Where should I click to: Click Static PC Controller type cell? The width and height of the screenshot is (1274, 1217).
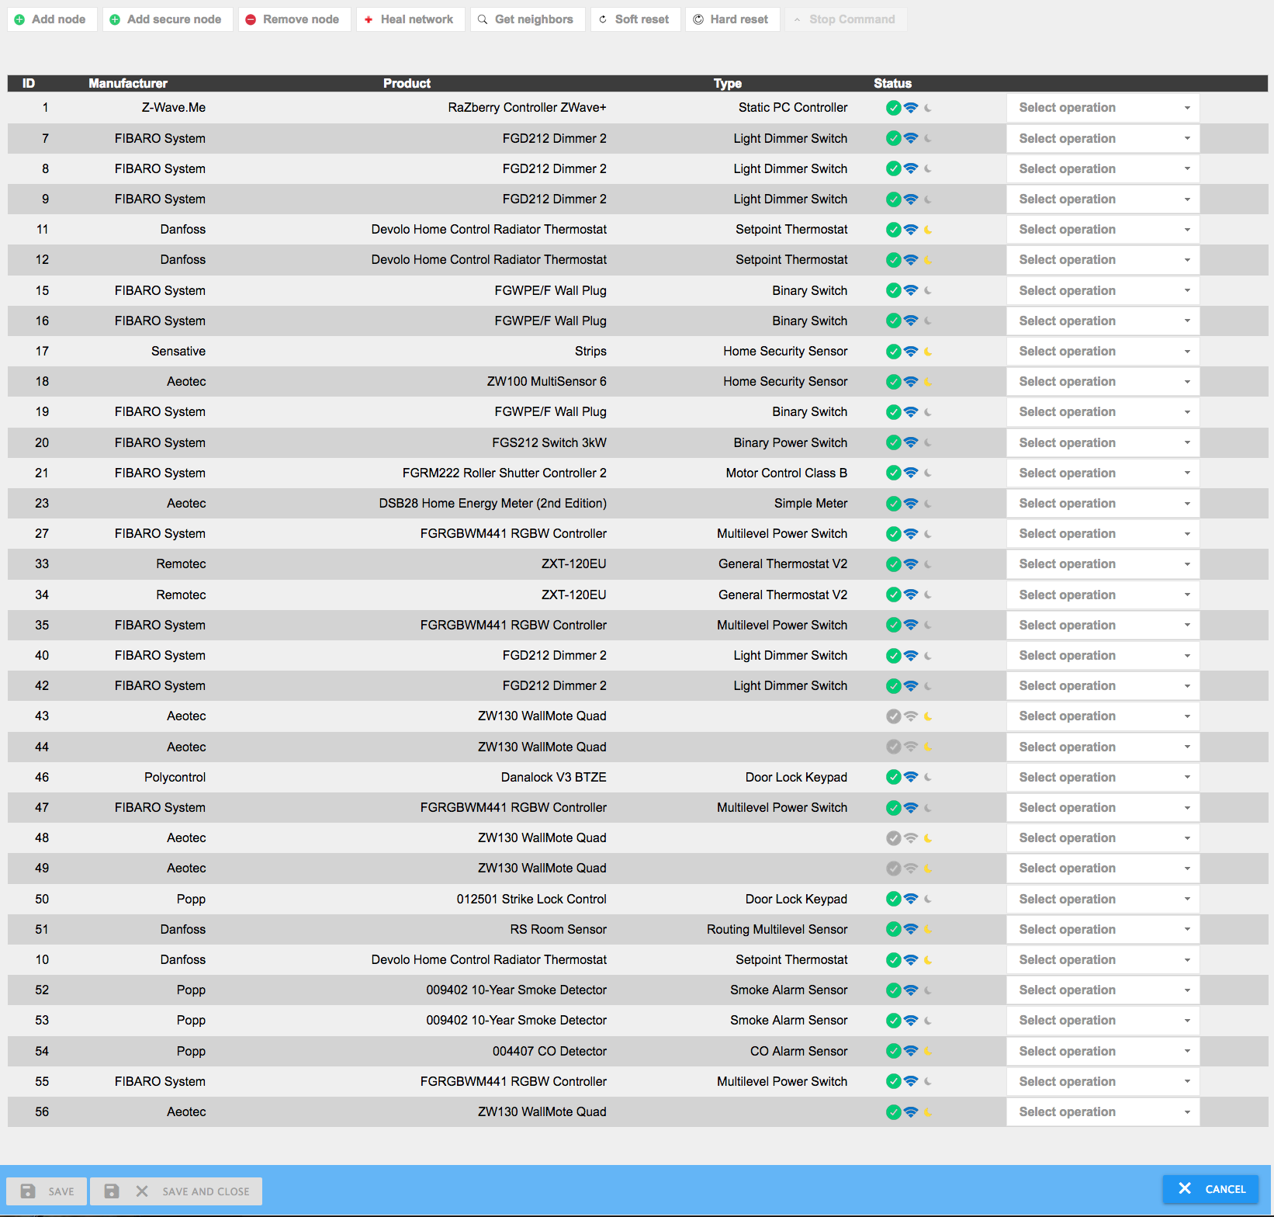coord(793,108)
